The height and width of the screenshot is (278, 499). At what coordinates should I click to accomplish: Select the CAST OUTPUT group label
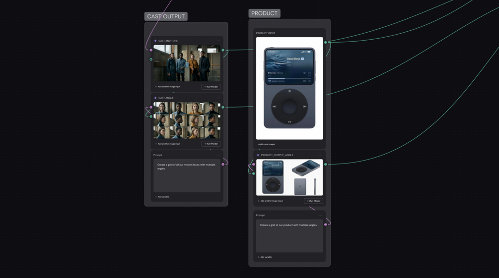[x=166, y=16]
